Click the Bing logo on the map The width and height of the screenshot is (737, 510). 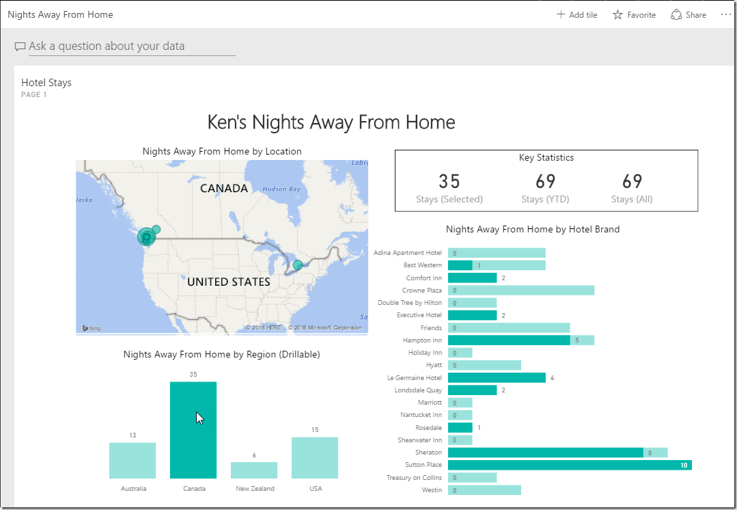(92, 328)
